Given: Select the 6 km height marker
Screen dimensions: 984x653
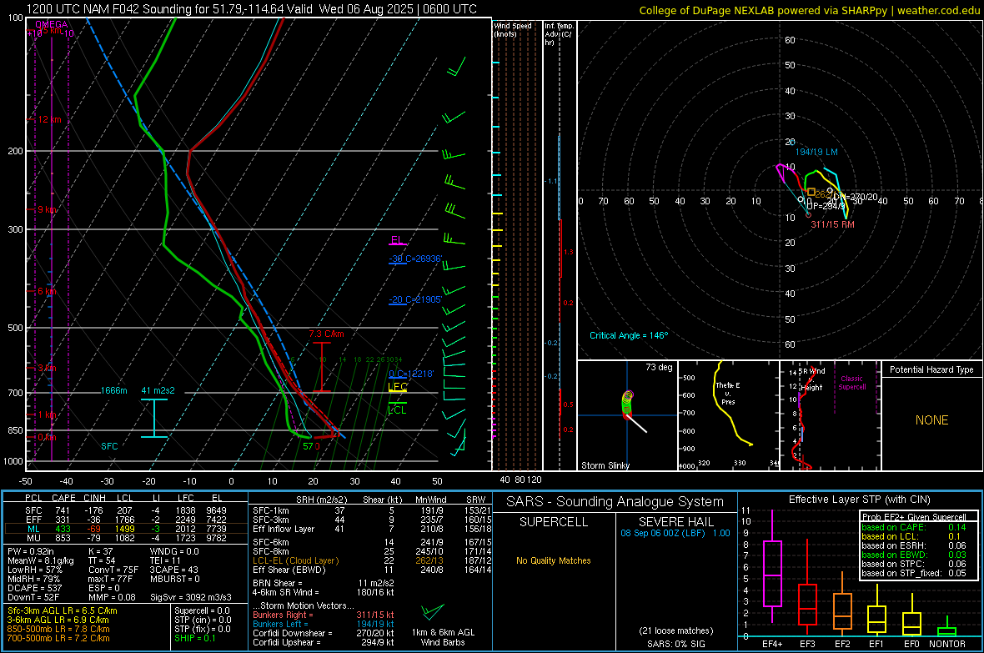Looking at the screenshot, I should [x=48, y=291].
